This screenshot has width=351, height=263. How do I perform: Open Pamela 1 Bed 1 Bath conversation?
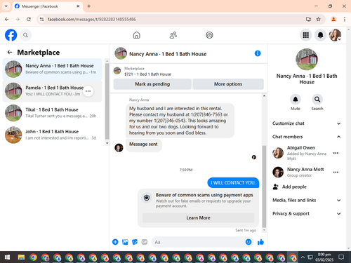point(53,91)
